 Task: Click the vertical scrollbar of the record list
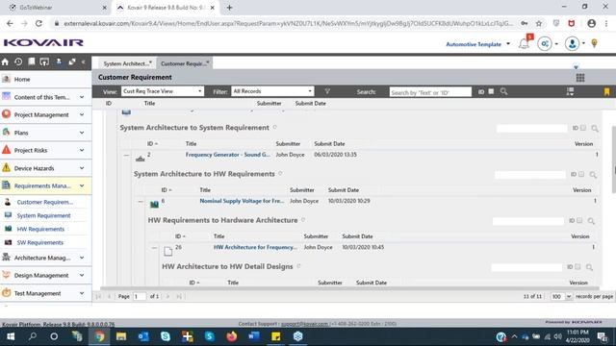[614, 160]
